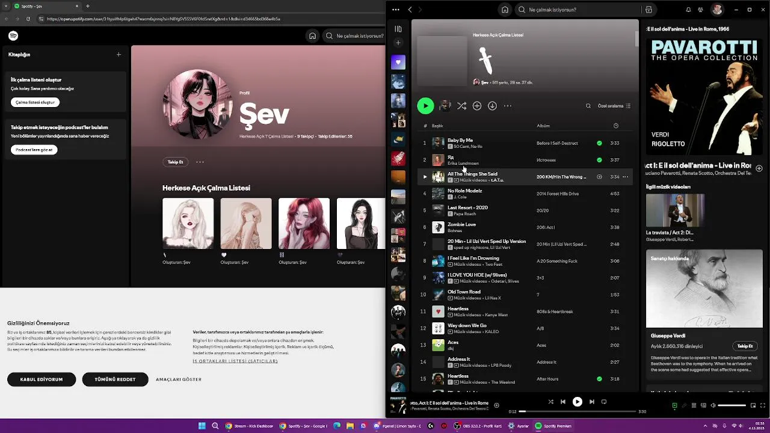Skip to next track in player bar
The height and width of the screenshot is (433, 770).
[592, 402]
